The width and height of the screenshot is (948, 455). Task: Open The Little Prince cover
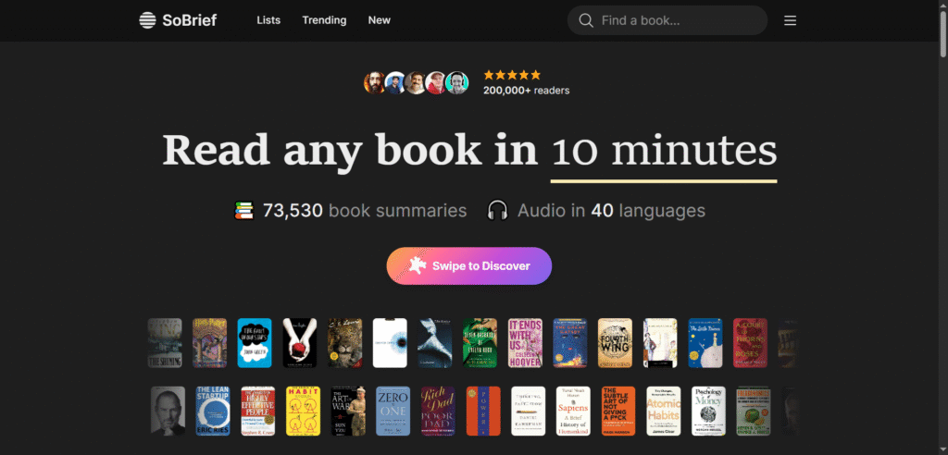705,343
